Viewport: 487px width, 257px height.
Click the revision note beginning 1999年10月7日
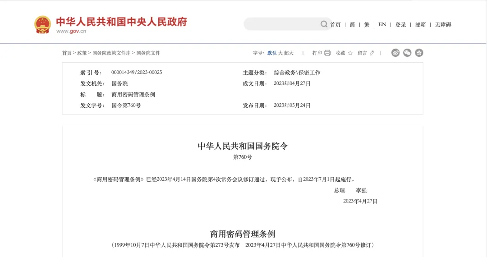pyautogui.click(x=243, y=245)
